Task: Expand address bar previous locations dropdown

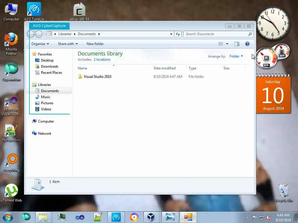Action: tap(171, 34)
